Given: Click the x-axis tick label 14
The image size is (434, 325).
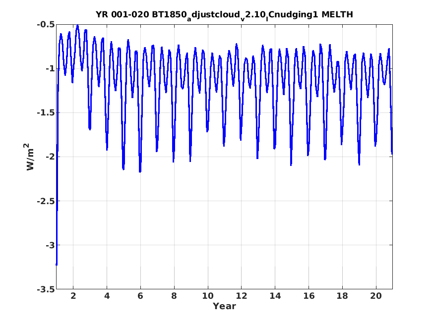Looking at the screenshot, I should (x=275, y=296).
